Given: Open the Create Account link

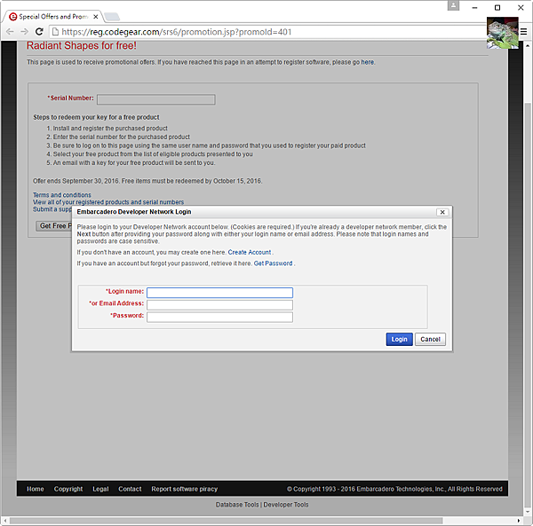Looking at the screenshot, I should (x=250, y=252).
